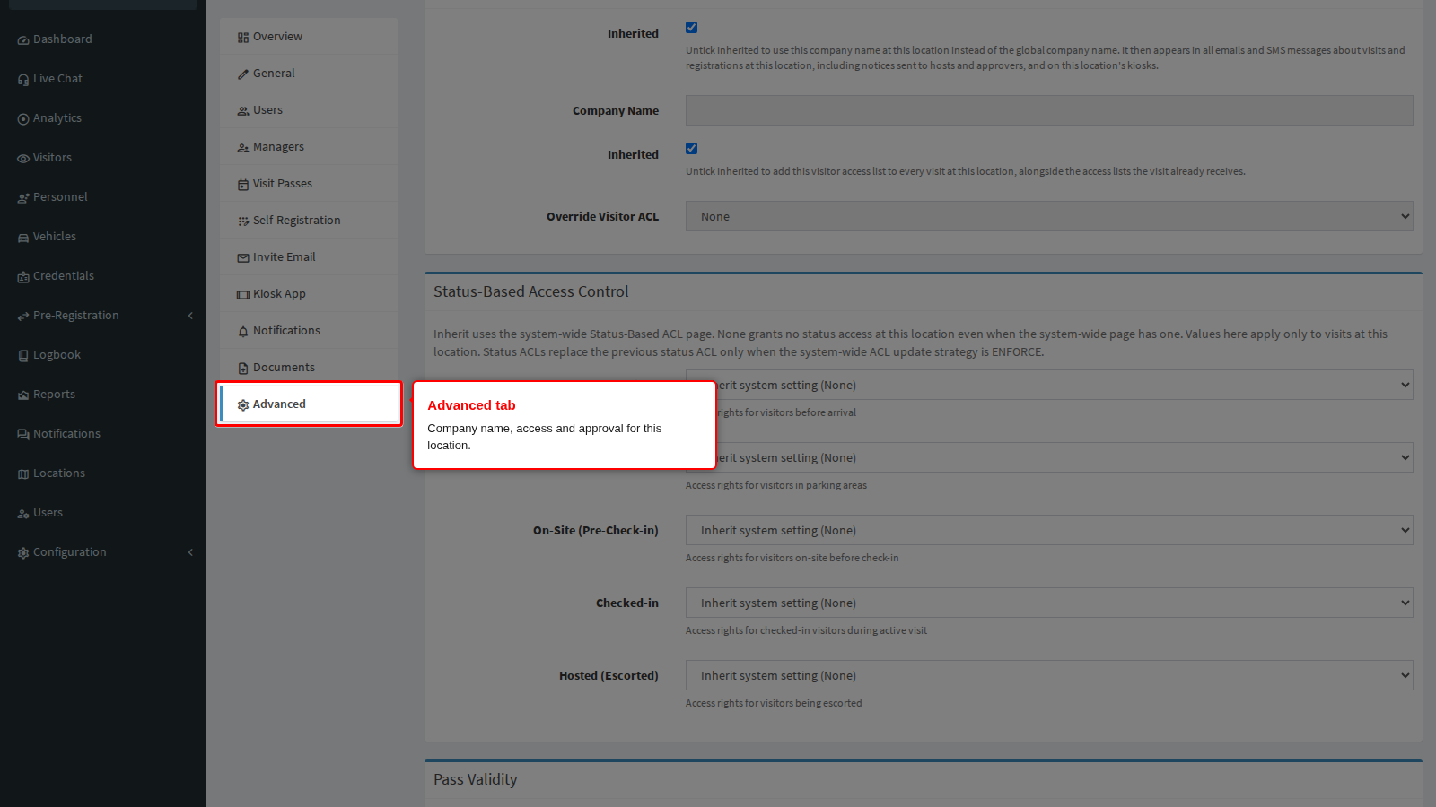
Task: Switch to the Overview tab
Action: [309, 37]
